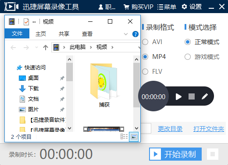Stop recording with the floating square icon
The height and width of the screenshot is (165, 228).
tap(192, 96)
